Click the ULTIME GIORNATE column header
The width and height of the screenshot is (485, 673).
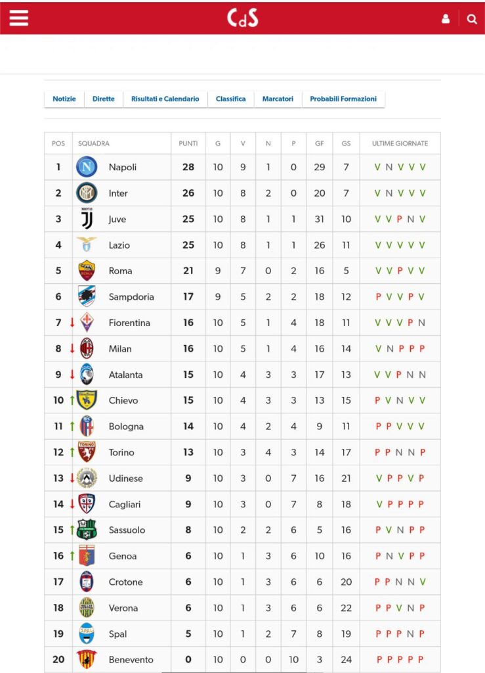400,143
